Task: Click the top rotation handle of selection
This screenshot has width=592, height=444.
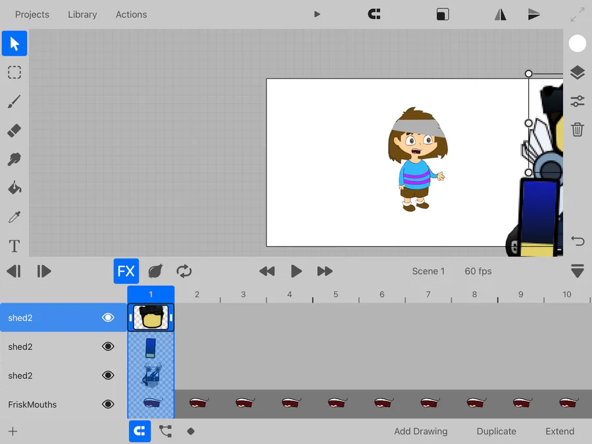Action: pos(529,74)
